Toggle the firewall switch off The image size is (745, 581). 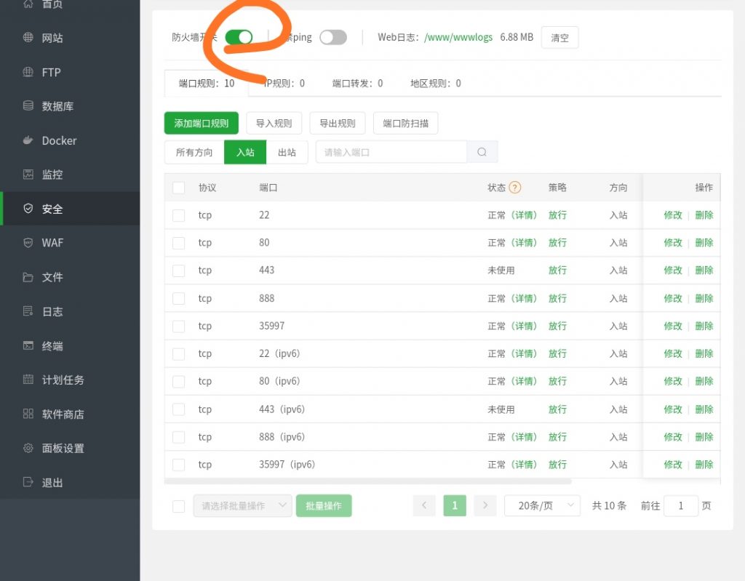239,37
